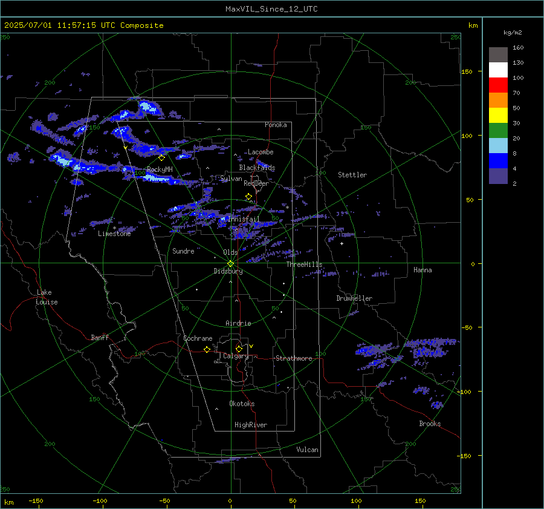The height and width of the screenshot is (509, 544).
Task: Click the Strathmore city label
Action: (x=294, y=358)
